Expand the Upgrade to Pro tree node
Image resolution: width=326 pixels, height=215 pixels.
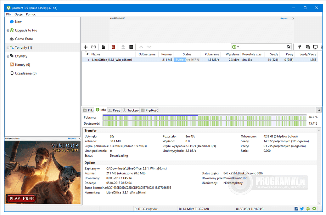[8, 30]
